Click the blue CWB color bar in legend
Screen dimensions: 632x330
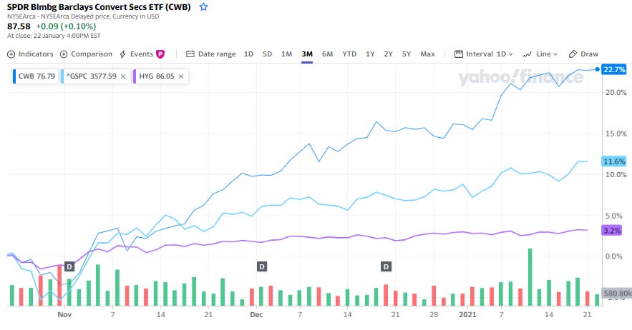[x=14, y=76]
